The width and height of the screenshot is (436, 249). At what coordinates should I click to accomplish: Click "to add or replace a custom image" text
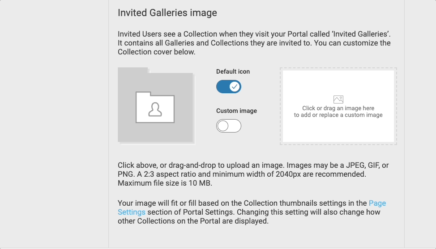[x=338, y=115]
